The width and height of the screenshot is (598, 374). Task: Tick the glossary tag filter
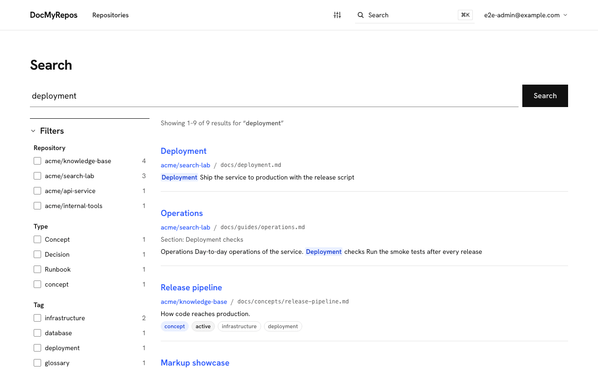37,363
